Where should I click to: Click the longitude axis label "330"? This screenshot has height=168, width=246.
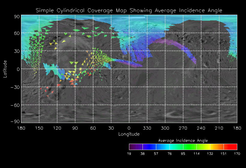147,128
